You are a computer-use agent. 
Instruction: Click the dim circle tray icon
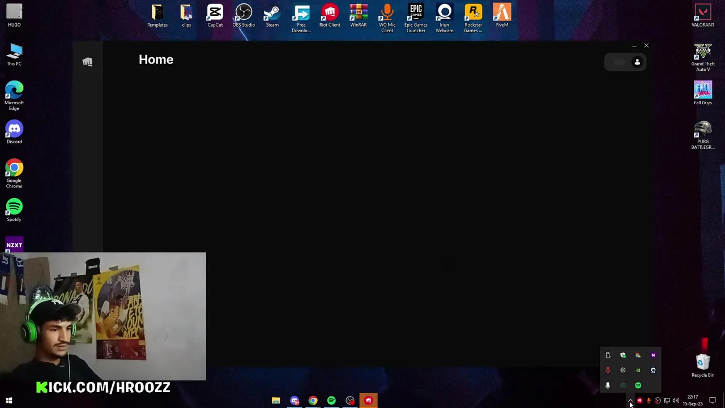click(x=623, y=385)
